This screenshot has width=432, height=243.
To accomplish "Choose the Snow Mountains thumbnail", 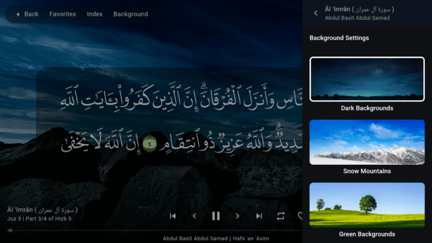I will (x=367, y=142).
